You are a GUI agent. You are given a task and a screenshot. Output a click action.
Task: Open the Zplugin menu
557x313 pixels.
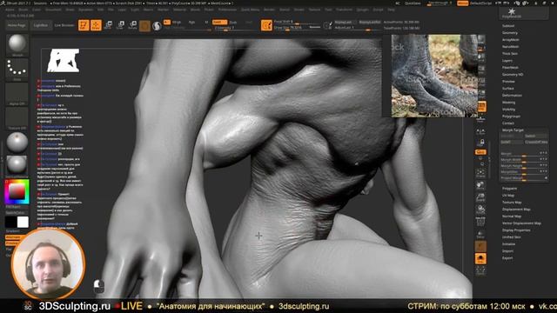[363, 10]
